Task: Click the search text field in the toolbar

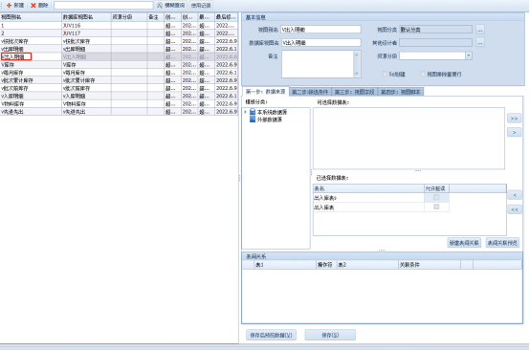Action: pyautogui.click(x=103, y=5)
